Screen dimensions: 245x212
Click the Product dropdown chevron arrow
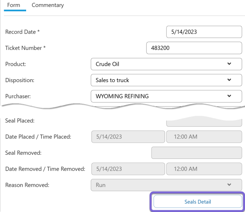coord(229,64)
